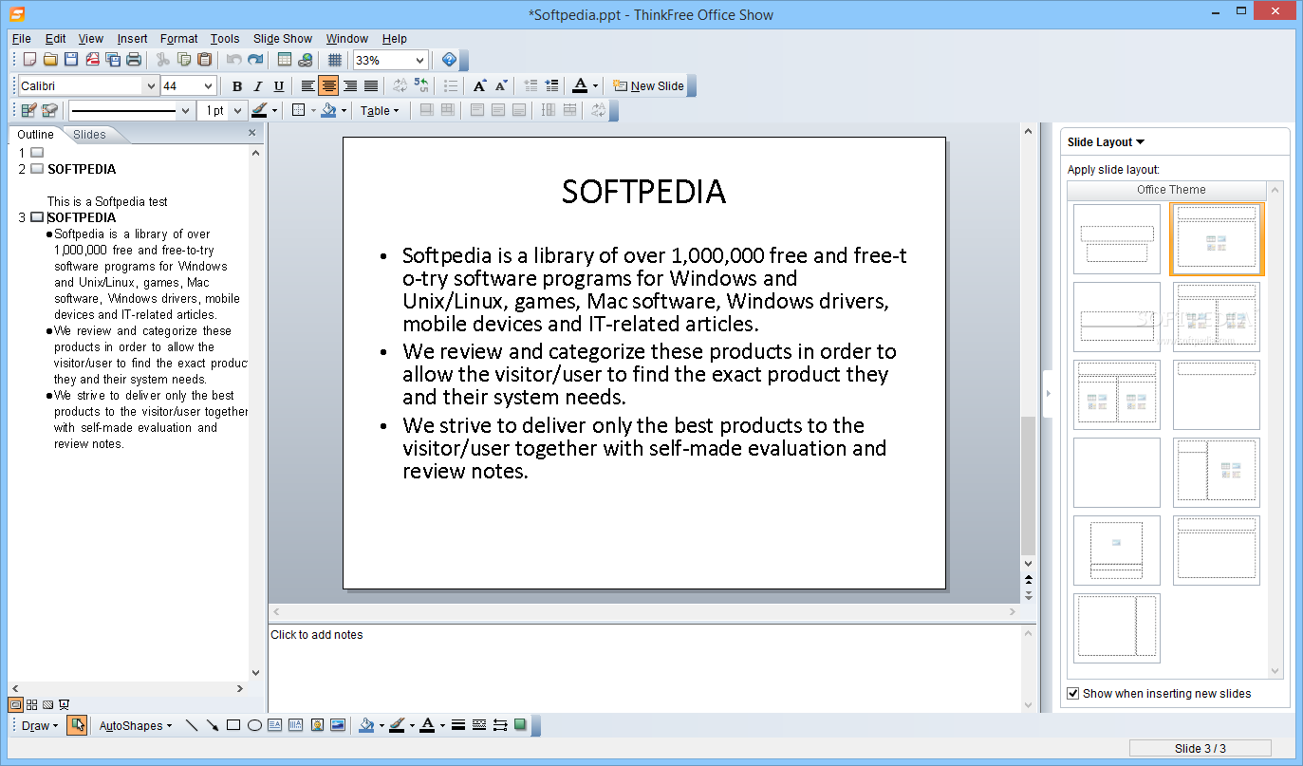Open the AutoShapes dropdown menu

click(x=136, y=725)
